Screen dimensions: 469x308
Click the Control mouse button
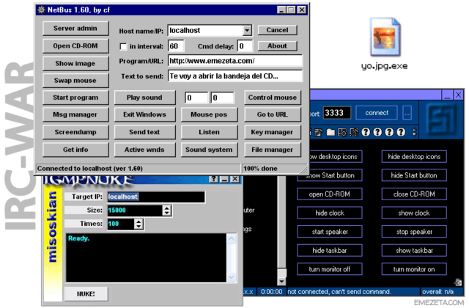tap(273, 98)
